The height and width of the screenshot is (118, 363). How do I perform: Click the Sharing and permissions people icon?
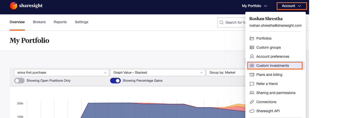point(252,93)
